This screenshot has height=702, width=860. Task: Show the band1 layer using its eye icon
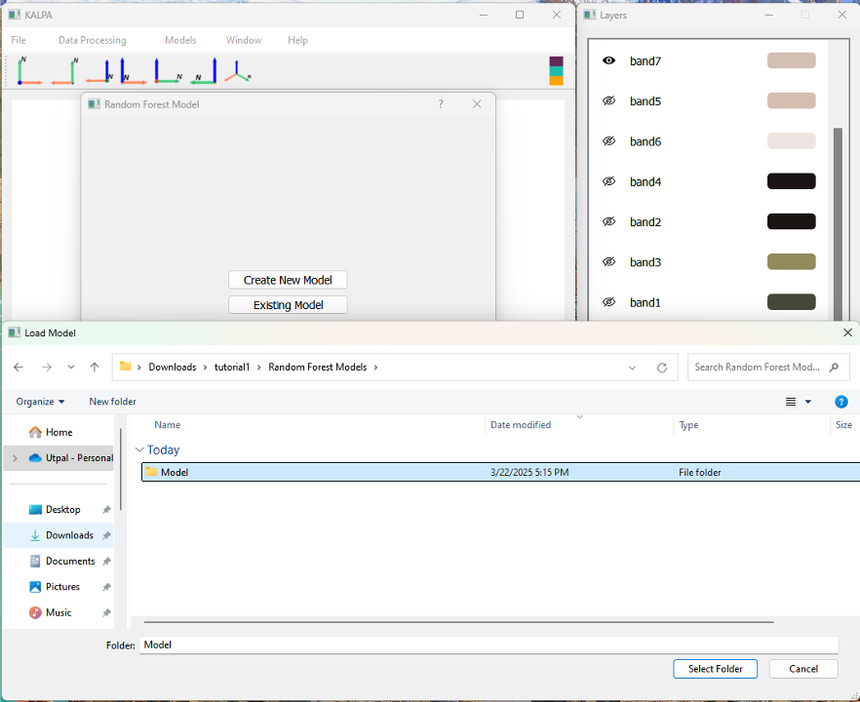(x=608, y=302)
